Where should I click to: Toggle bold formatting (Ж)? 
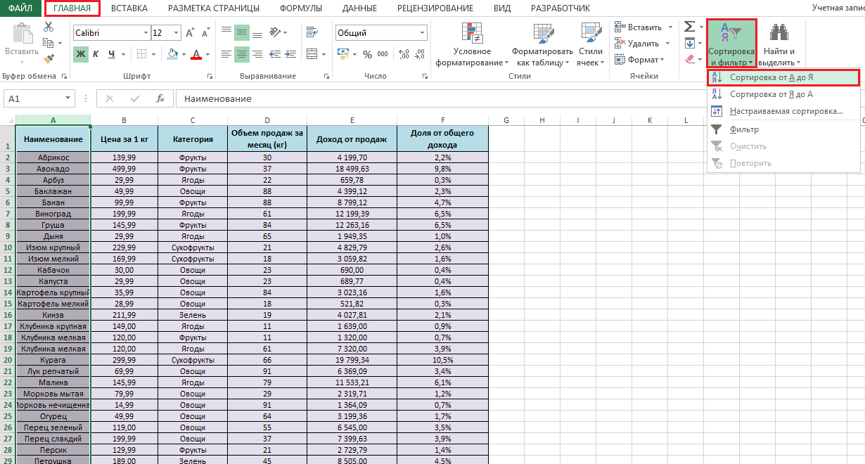click(x=81, y=54)
